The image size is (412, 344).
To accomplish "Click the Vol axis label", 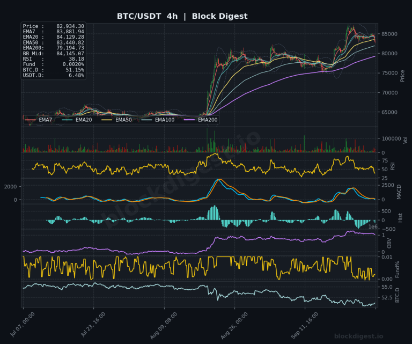I will (x=405, y=140).
